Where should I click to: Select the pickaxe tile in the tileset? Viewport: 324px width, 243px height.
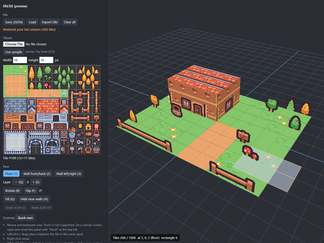[64, 142]
